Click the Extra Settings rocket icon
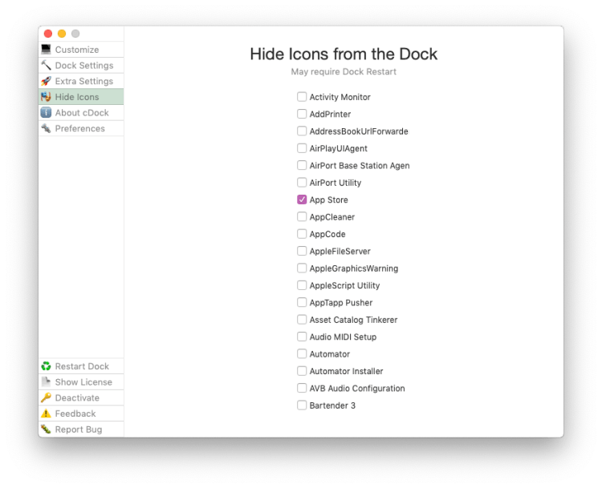602x488 pixels. (46, 81)
